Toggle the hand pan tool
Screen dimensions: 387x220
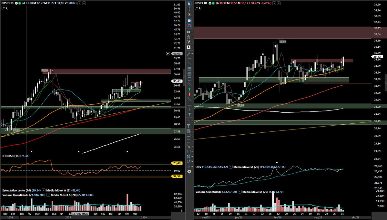[x=189, y=20]
